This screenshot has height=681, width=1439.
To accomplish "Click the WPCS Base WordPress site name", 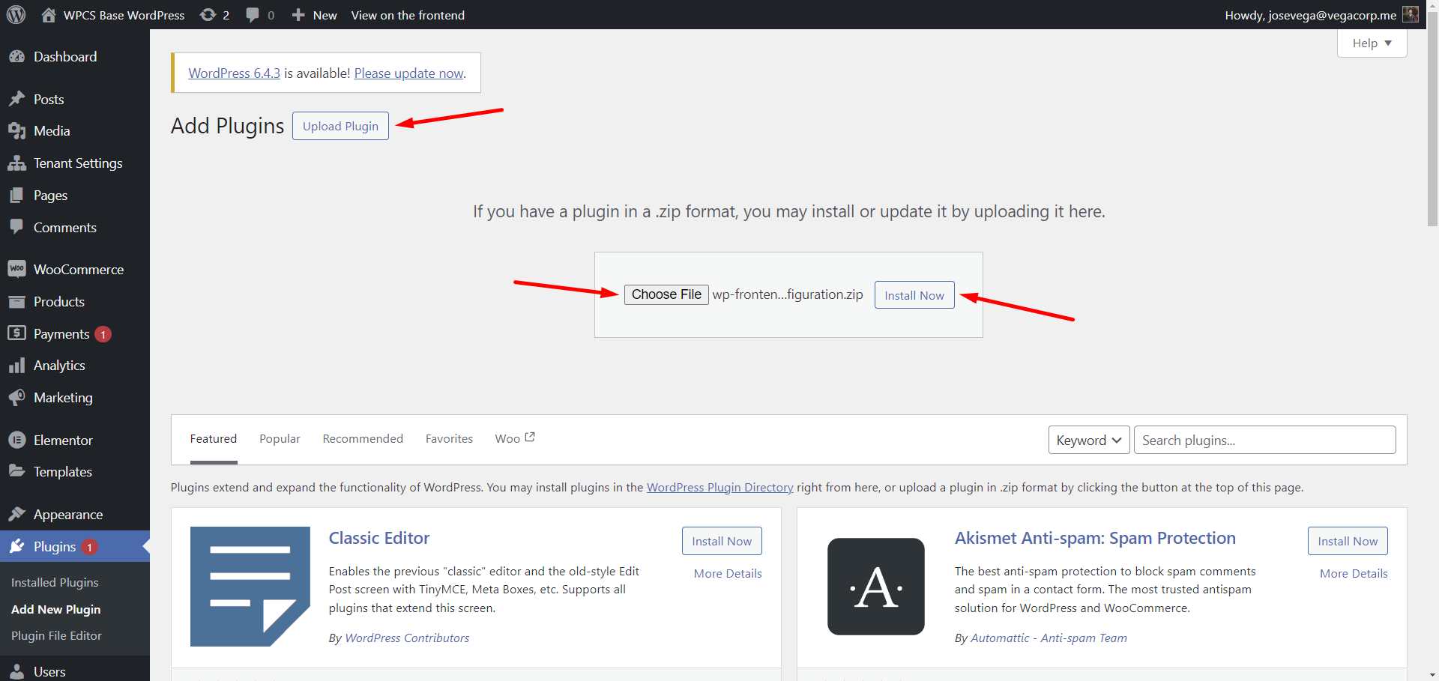I will tap(124, 15).
